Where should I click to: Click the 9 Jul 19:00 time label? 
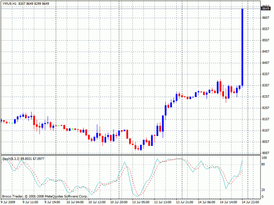(52, 202)
